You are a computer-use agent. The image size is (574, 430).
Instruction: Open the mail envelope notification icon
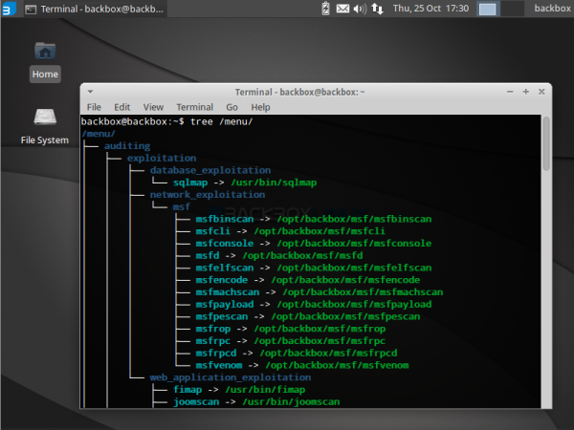(342, 9)
